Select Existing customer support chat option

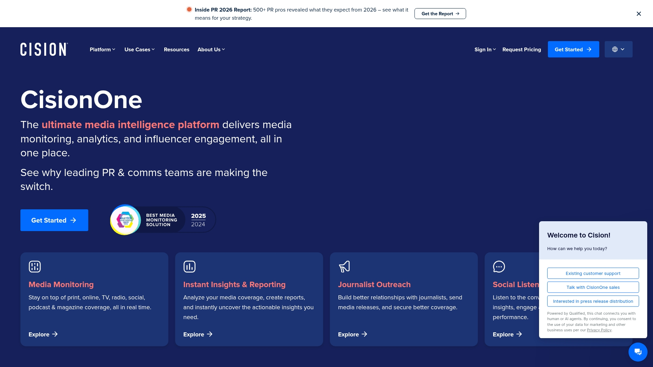coord(593,273)
